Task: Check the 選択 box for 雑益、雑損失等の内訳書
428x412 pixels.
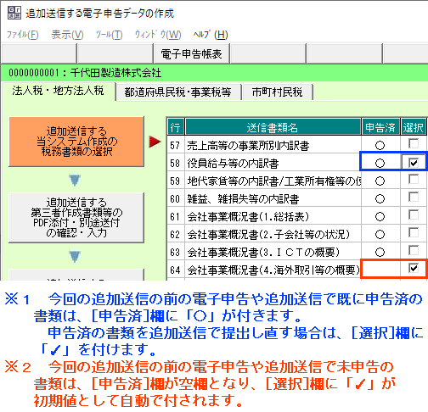Action: coord(414,198)
